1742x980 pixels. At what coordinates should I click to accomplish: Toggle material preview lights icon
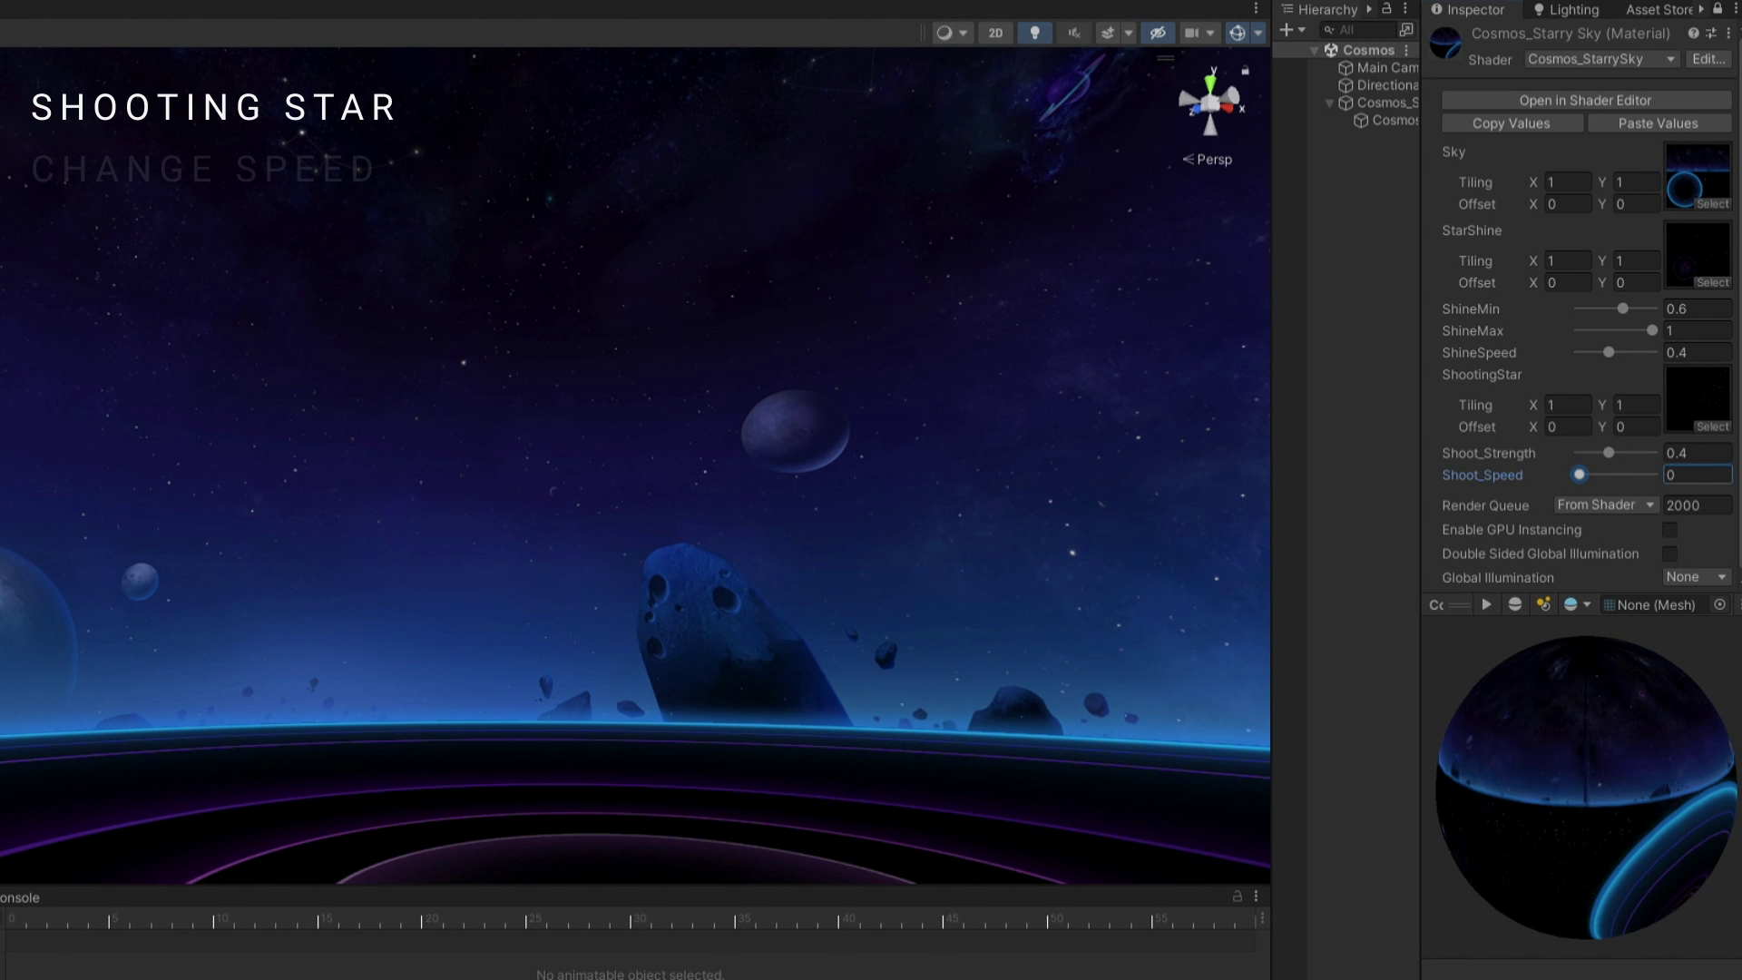(1543, 604)
